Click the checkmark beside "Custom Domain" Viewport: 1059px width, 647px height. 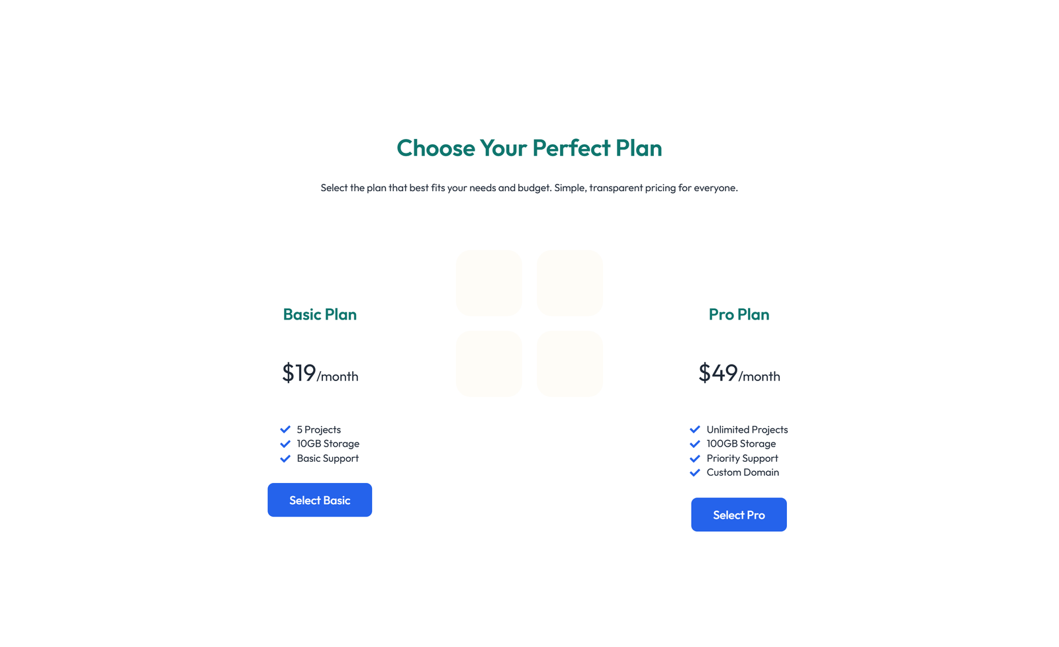tap(695, 472)
